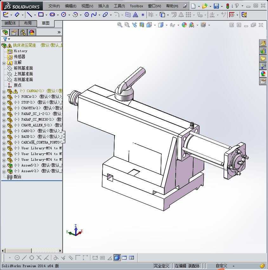Click Zoom to Area icon
Image resolution: width=268 pixels, height=270 pixels.
127,25
